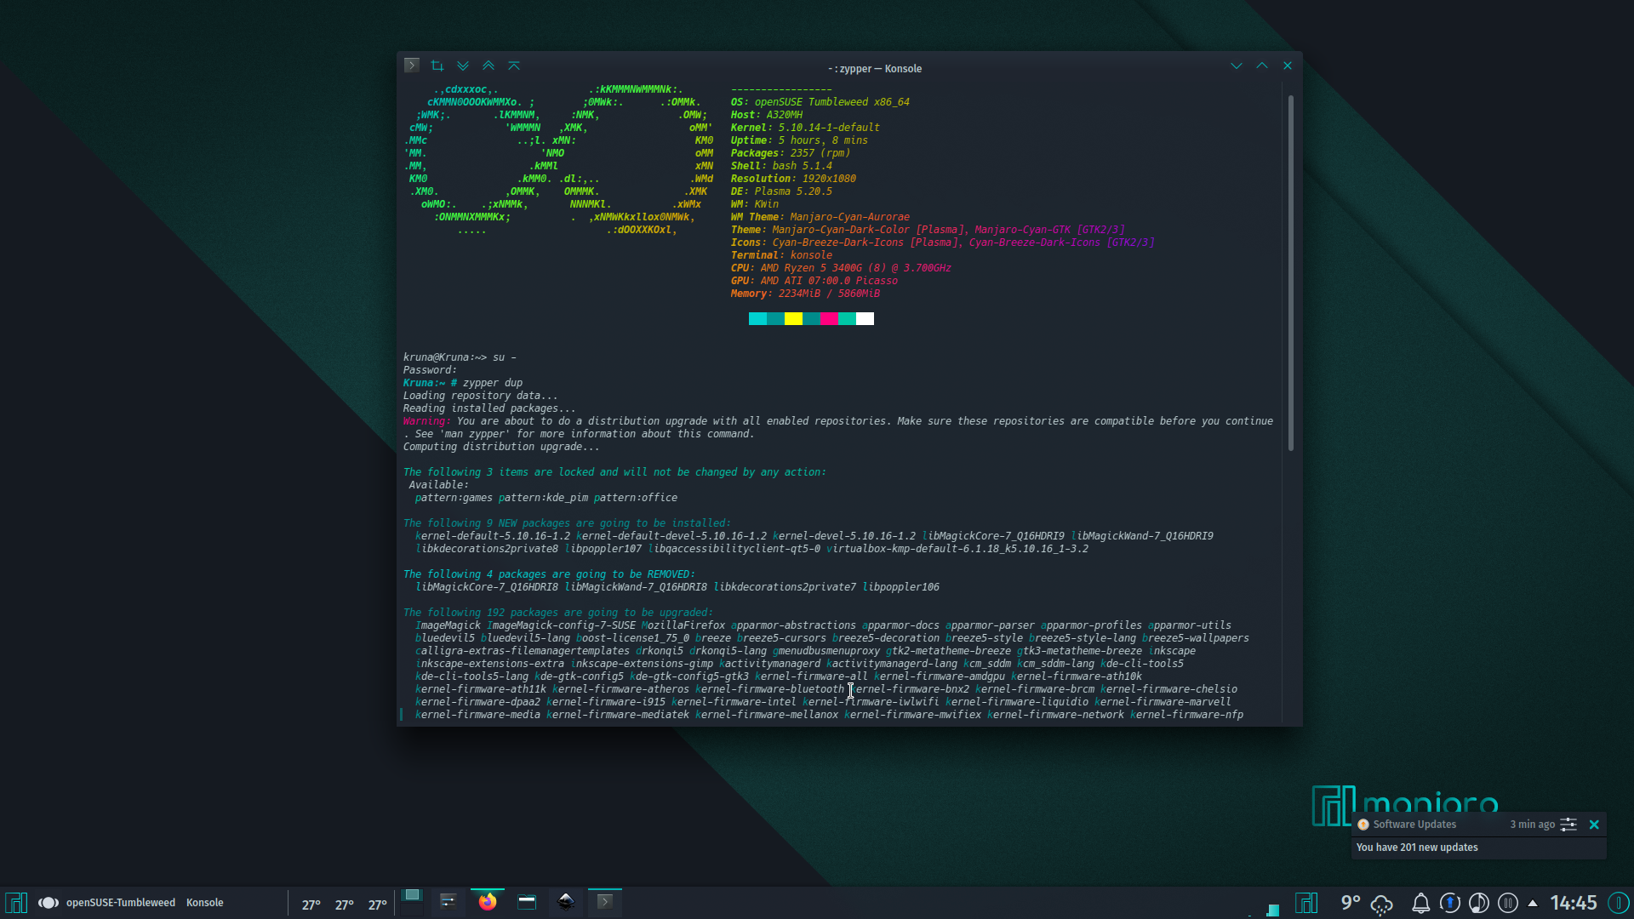Image resolution: width=1634 pixels, height=919 pixels.
Task: Click the 'OS: openSUSE Tumbleweed x86_64' line
Action: pos(820,102)
